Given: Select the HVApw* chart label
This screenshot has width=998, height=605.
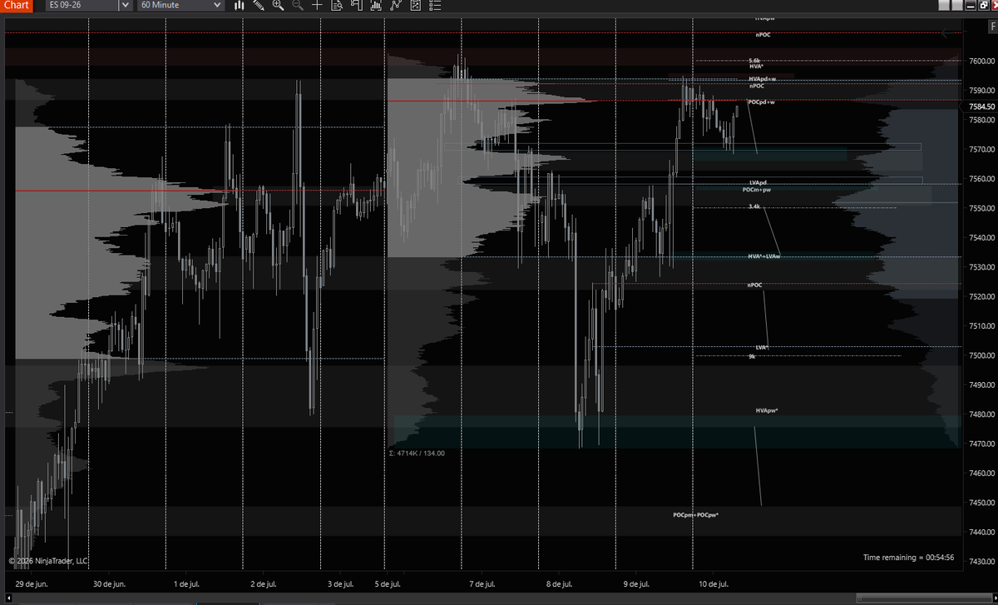Looking at the screenshot, I should pyautogui.click(x=766, y=411).
